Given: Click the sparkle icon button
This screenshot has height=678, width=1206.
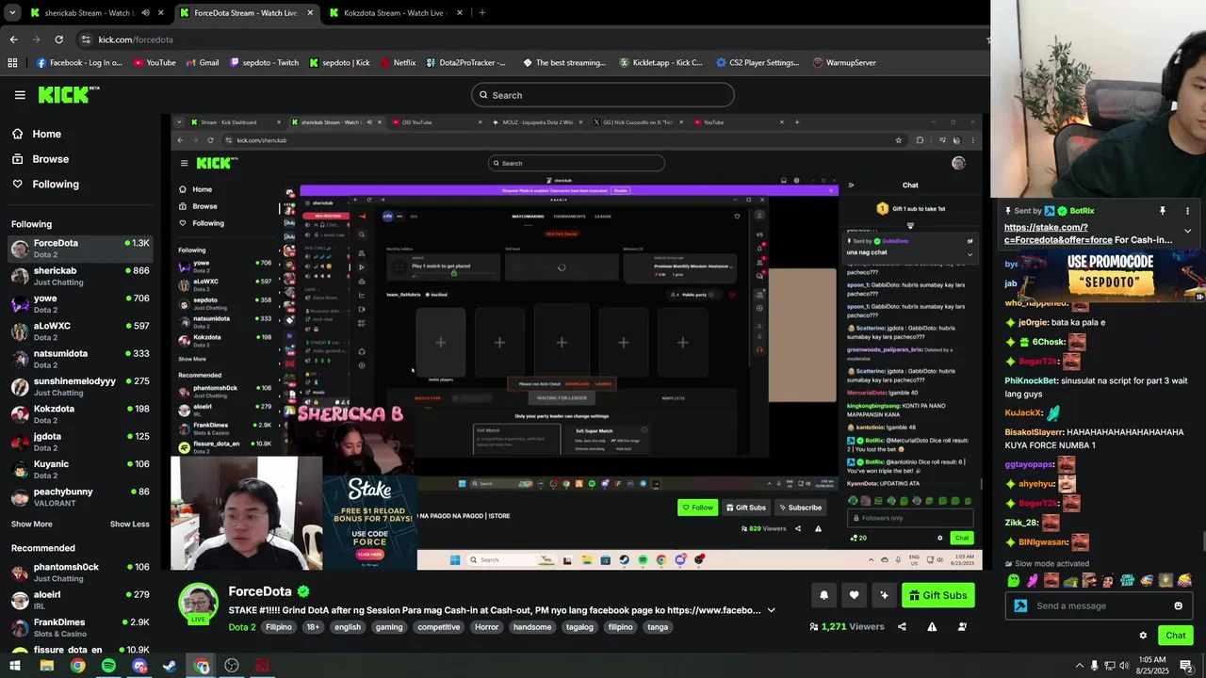Looking at the screenshot, I should coord(884,595).
